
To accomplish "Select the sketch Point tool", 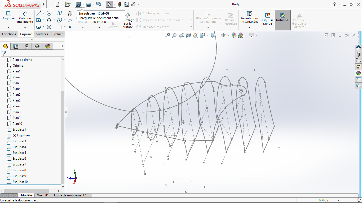I will (x=70, y=27).
